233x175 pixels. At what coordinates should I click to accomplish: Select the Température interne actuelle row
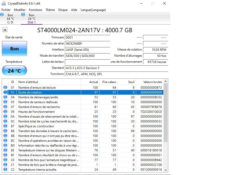tap(83, 169)
